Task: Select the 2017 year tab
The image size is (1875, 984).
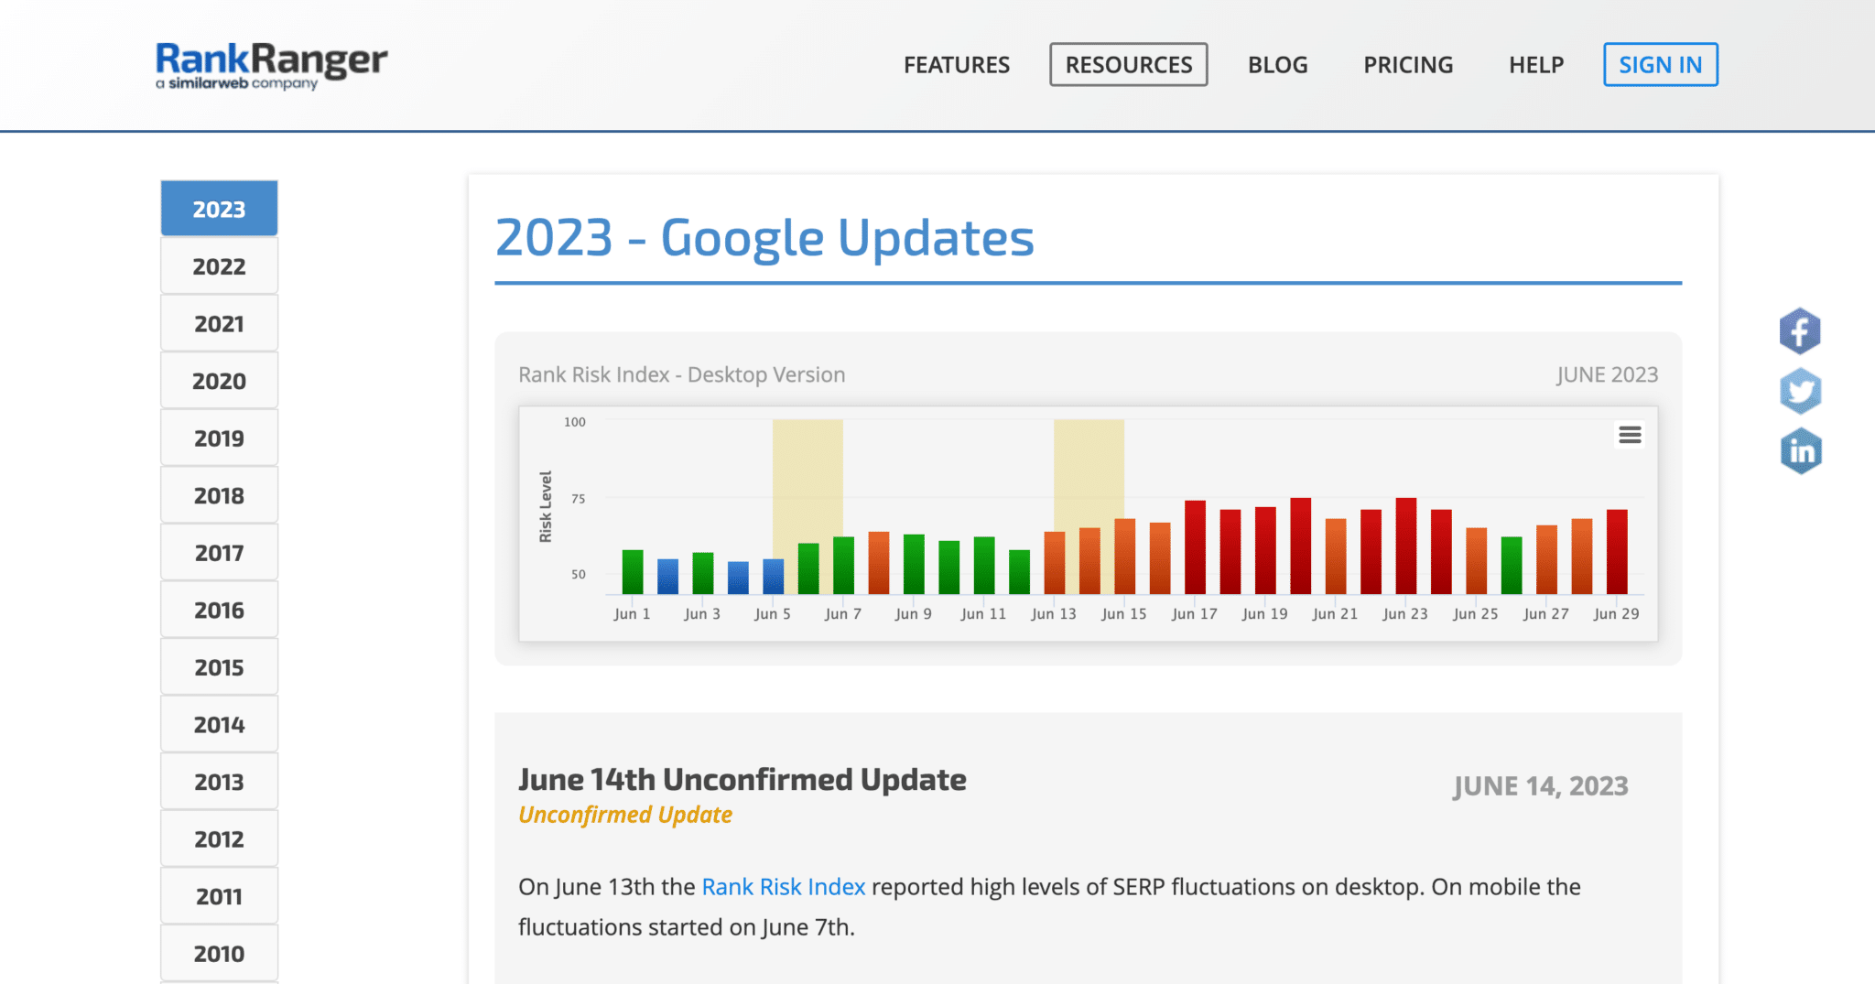Action: pyautogui.click(x=220, y=553)
